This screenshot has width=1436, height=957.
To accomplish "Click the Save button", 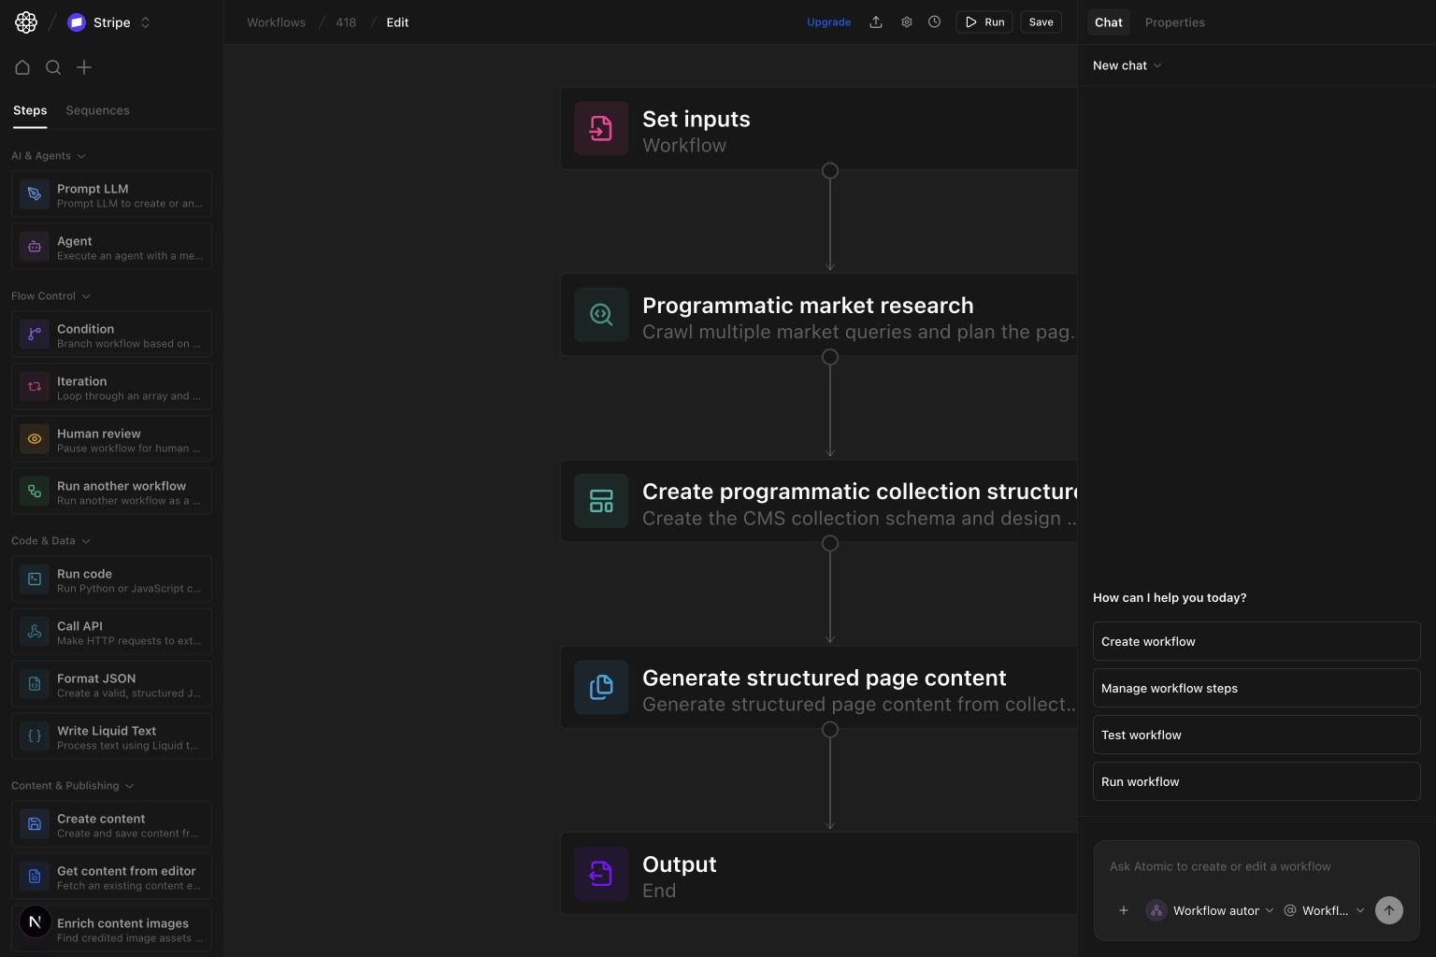I will 1041,22.
